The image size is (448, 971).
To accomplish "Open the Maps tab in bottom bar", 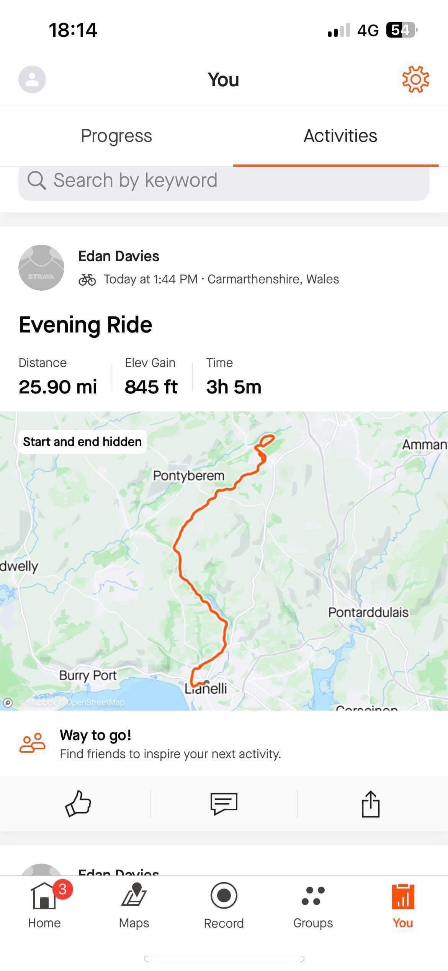I will 134,905.
